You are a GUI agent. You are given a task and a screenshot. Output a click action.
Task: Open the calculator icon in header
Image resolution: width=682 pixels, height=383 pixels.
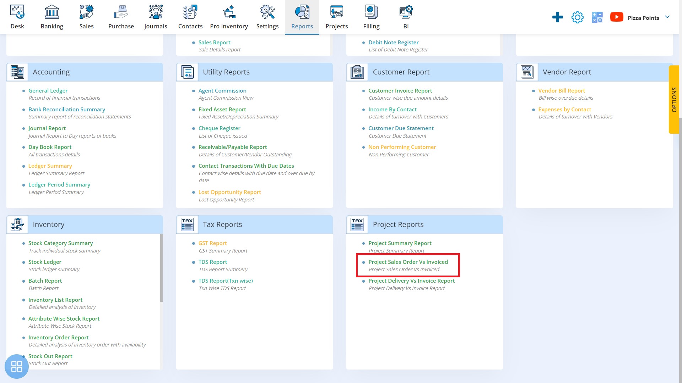(597, 17)
